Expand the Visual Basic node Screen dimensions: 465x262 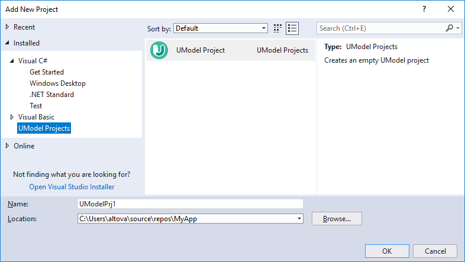[x=12, y=117]
